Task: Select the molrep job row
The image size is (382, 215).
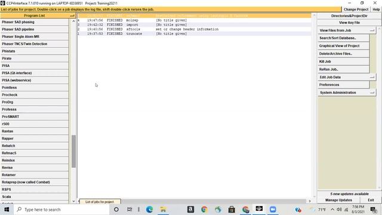Action: (194, 20)
